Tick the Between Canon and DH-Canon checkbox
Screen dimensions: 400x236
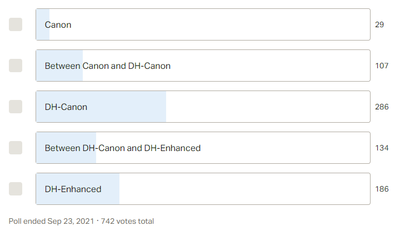[16, 66]
